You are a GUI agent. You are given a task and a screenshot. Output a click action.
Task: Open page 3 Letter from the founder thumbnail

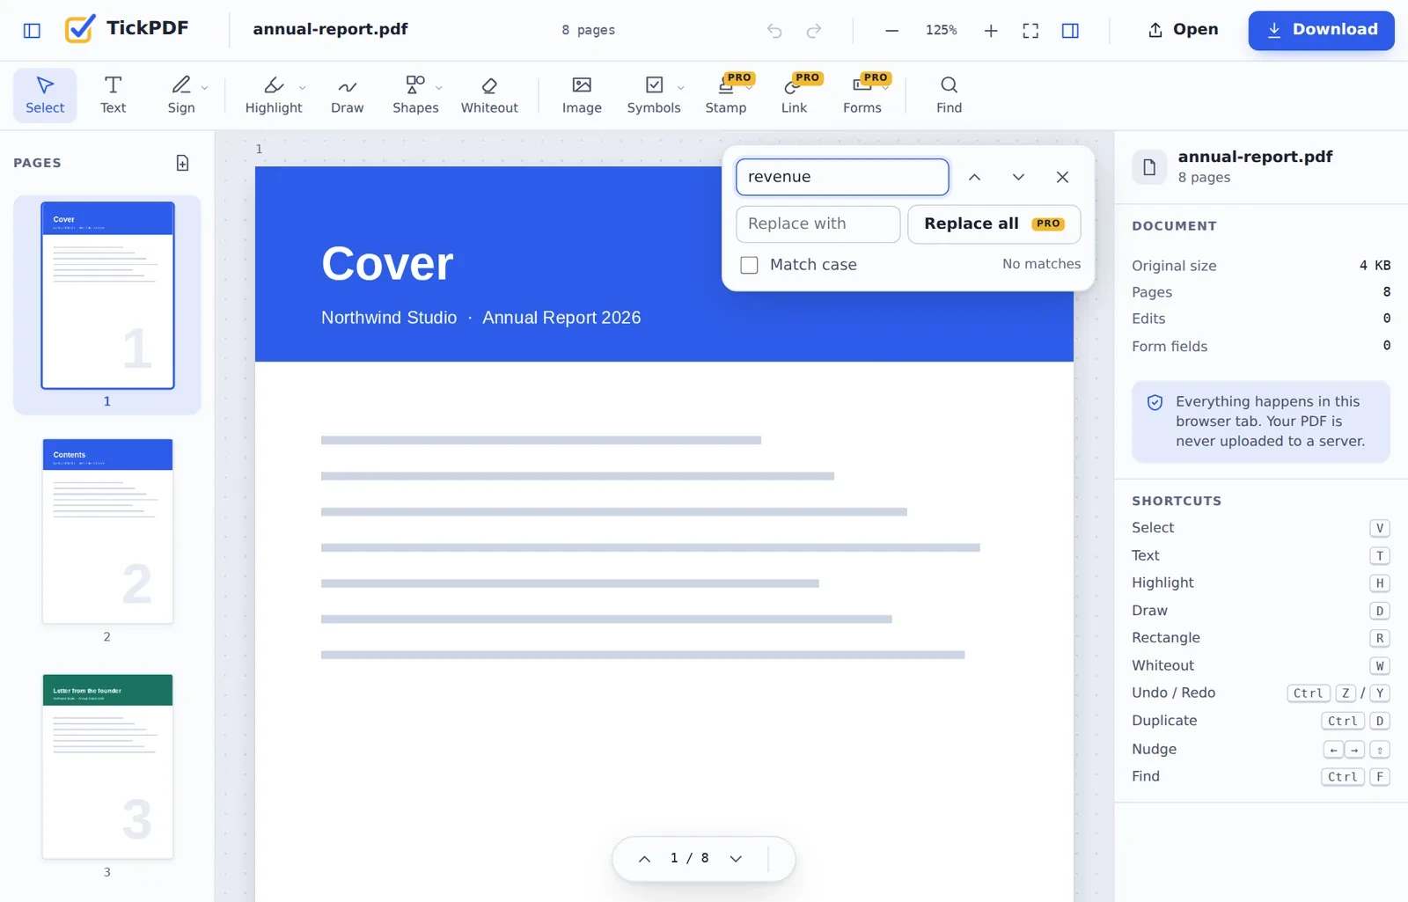107,766
